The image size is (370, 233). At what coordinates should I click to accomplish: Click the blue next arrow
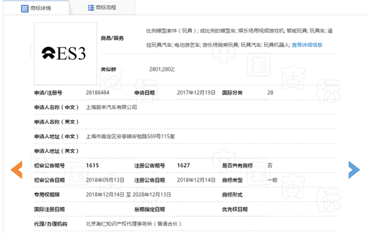[354, 170]
